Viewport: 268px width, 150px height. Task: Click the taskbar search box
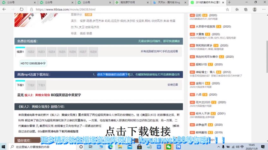coord(42,147)
